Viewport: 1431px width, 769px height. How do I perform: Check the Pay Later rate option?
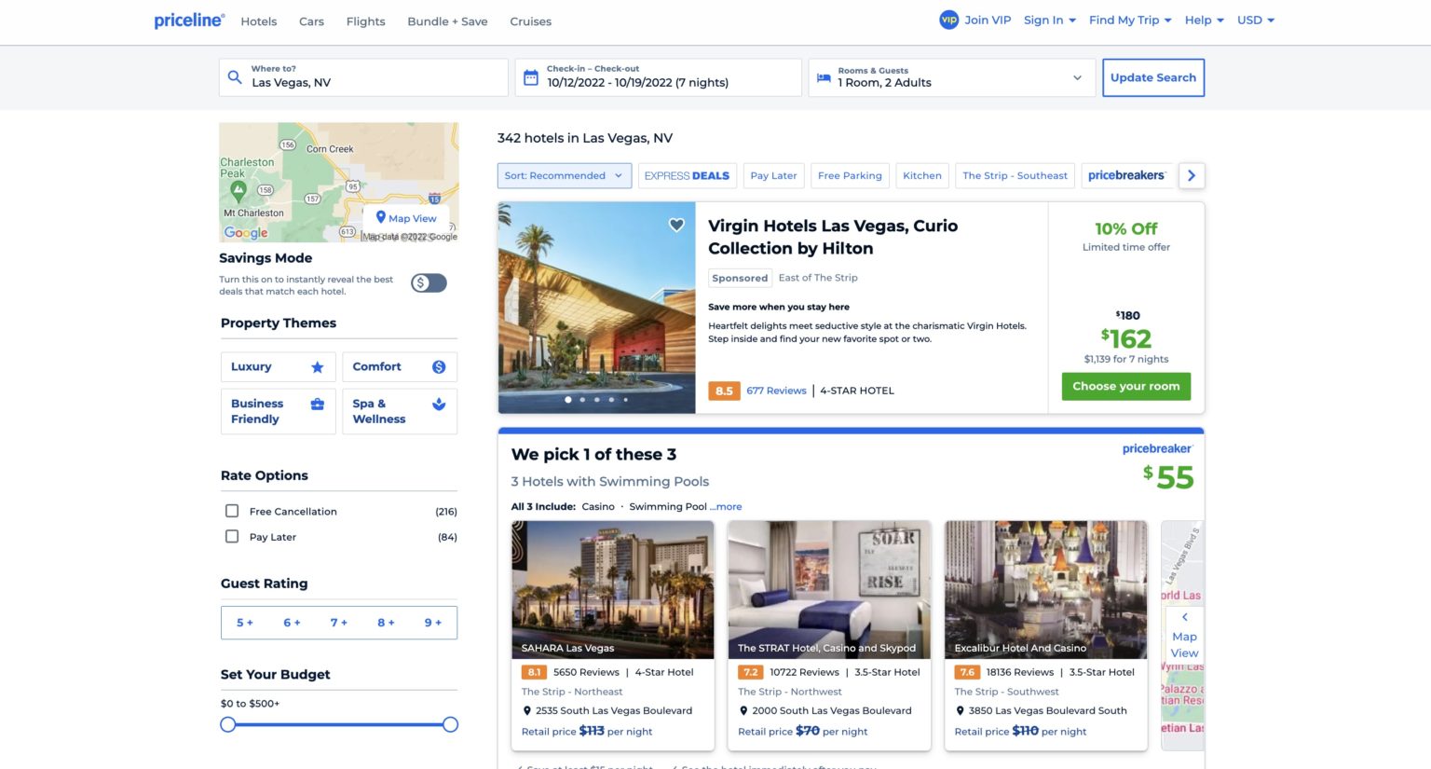coord(231,536)
